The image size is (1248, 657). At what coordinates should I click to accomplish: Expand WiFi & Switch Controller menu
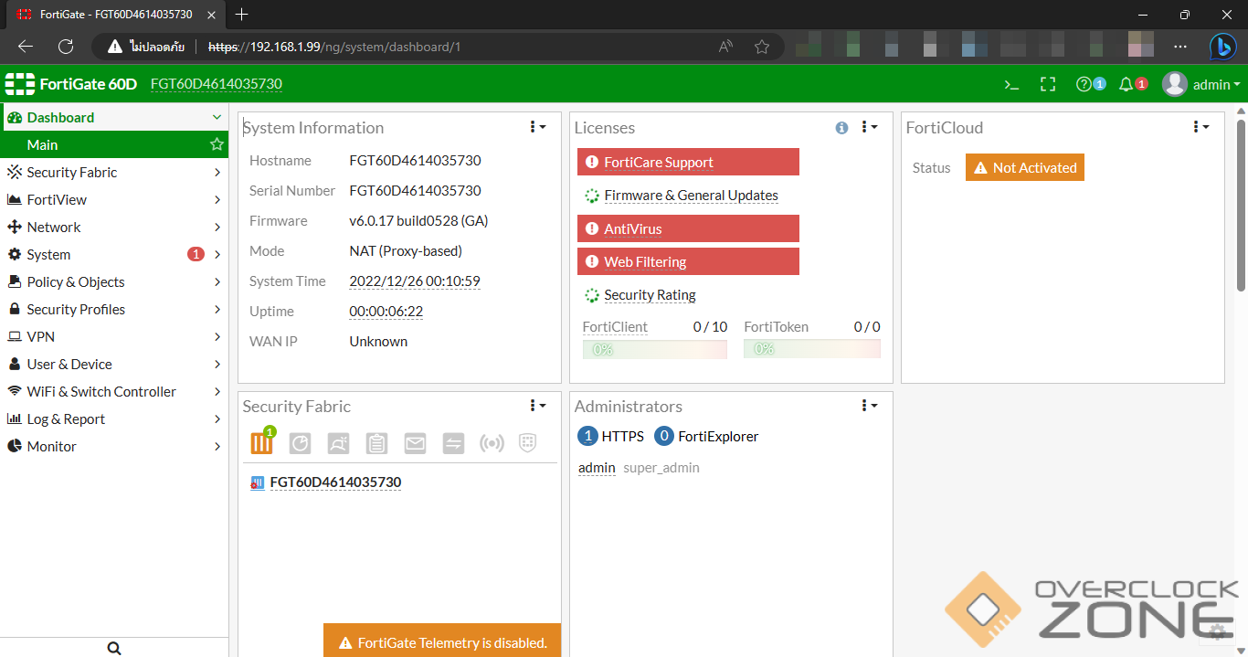point(217,391)
